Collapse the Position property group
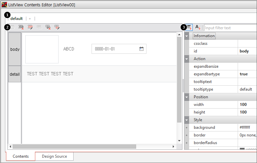The height and width of the screenshot is (163, 257). coord(187,97)
